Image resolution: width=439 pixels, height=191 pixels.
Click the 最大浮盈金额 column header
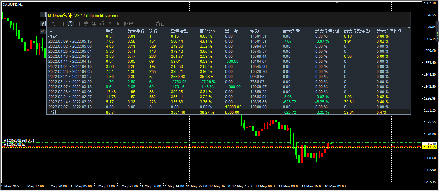[x=357, y=31]
